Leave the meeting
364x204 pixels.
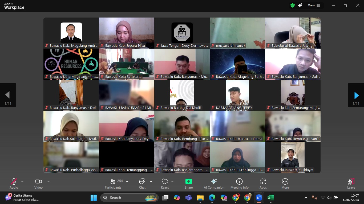(x=351, y=183)
